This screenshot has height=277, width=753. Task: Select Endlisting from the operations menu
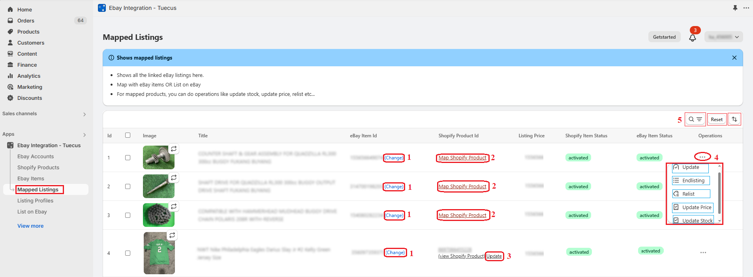[691, 180]
